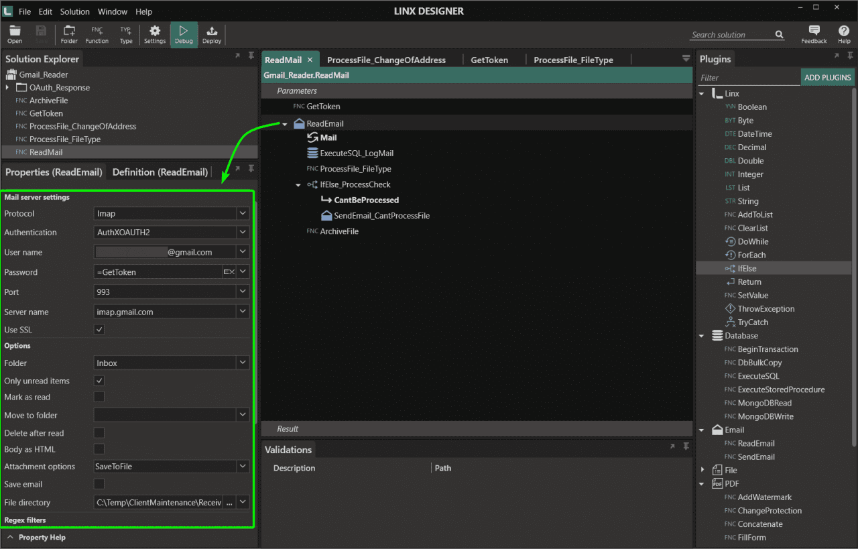Click the Deploy toolbar icon

[x=211, y=34]
